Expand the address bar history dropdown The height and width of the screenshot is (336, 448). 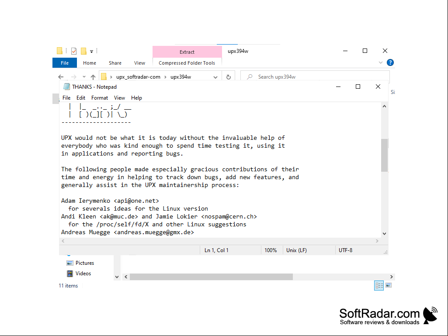click(x=215, y=77)
